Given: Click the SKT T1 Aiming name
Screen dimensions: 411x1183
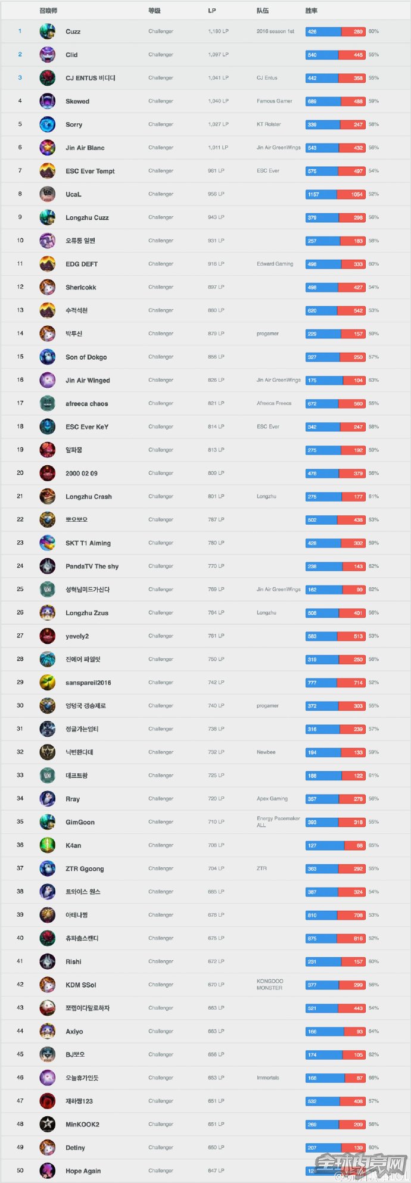Looking at the screenshot, I should click(x=88, y=543).
